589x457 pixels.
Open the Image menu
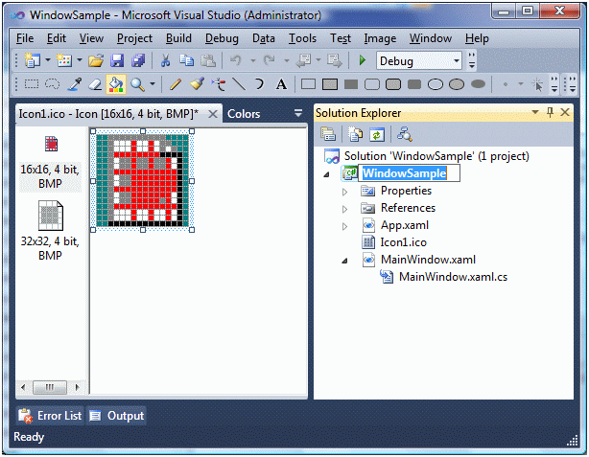pos(380,38)
